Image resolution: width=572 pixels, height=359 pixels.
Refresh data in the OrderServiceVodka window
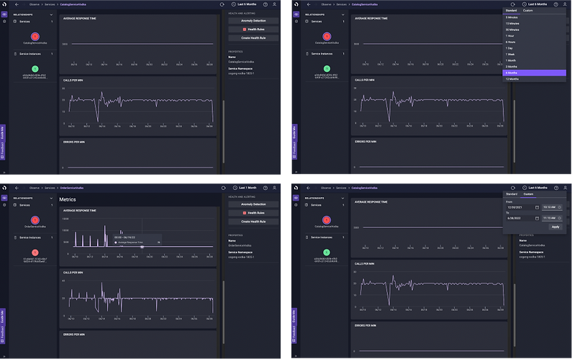click(x=223, y=188)
